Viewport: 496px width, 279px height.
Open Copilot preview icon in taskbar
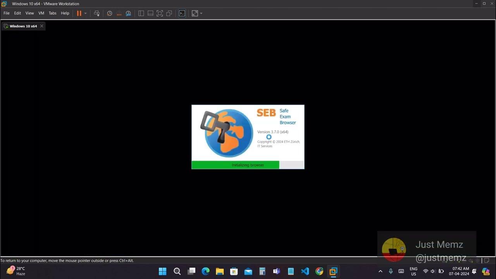(486, 271)
